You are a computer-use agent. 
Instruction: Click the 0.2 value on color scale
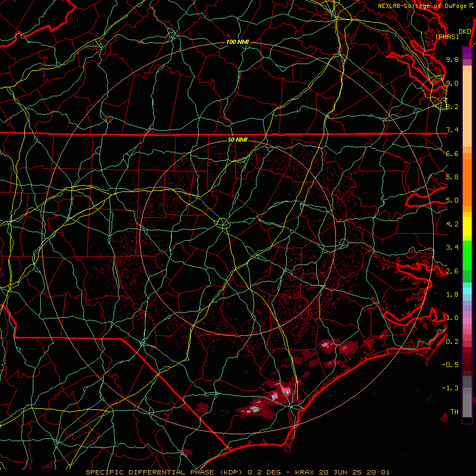(x=452, y=342)
